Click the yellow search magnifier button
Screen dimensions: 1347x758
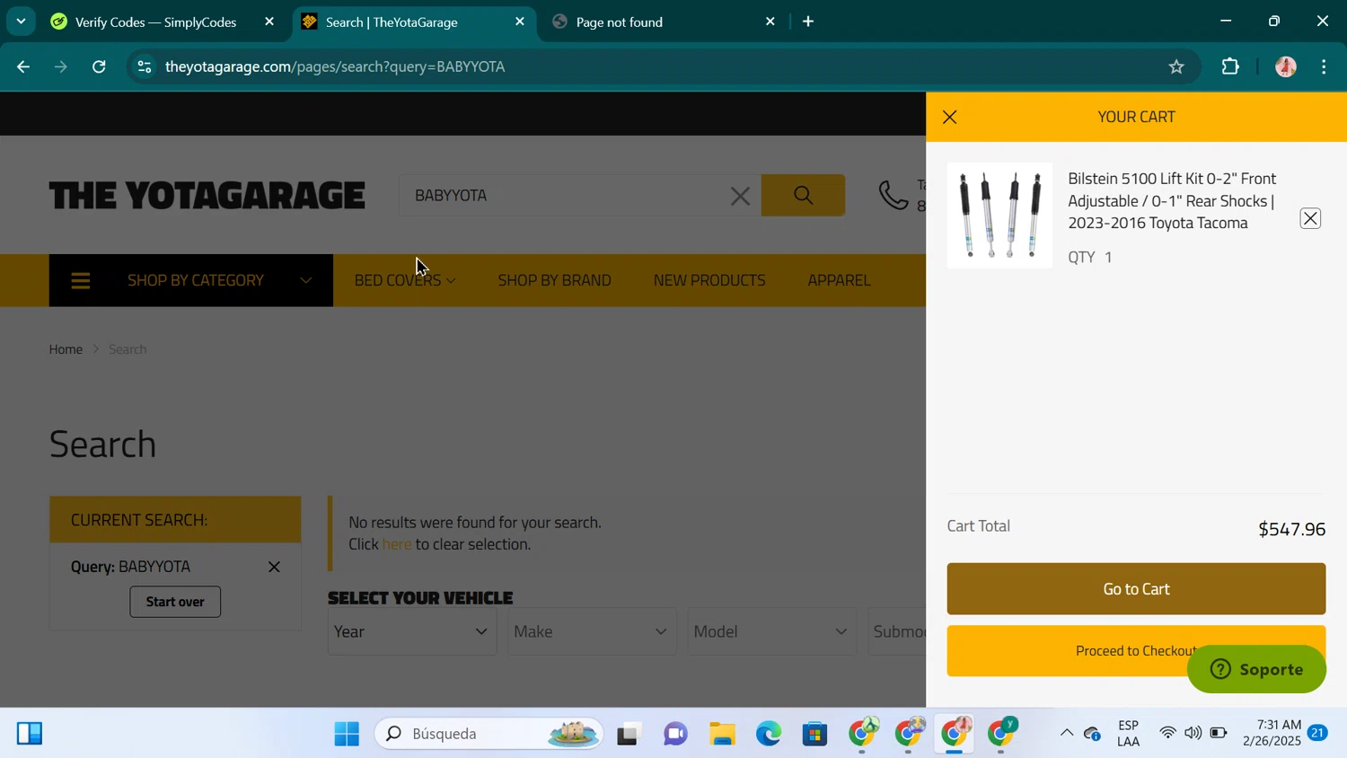(x=803, y=195)
